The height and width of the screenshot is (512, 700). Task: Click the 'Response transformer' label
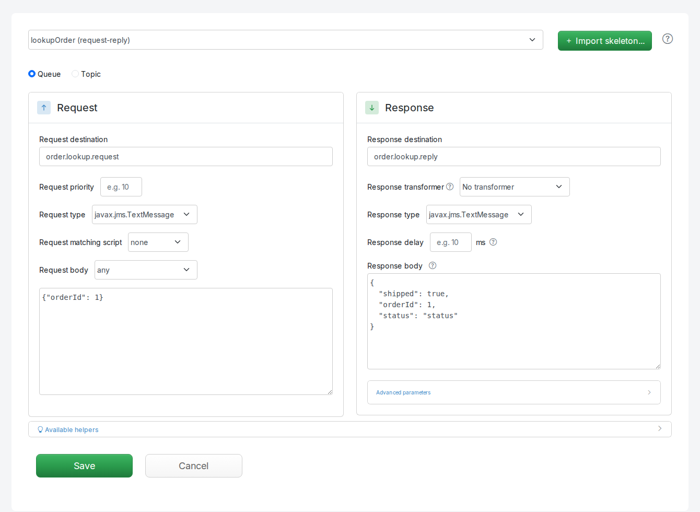pos(405,187)
